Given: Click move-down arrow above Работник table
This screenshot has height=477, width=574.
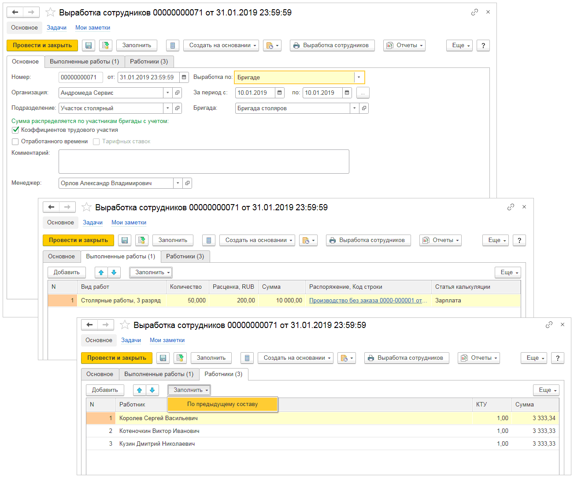Looking at the screenshot, I should click(x=152, y=390).
